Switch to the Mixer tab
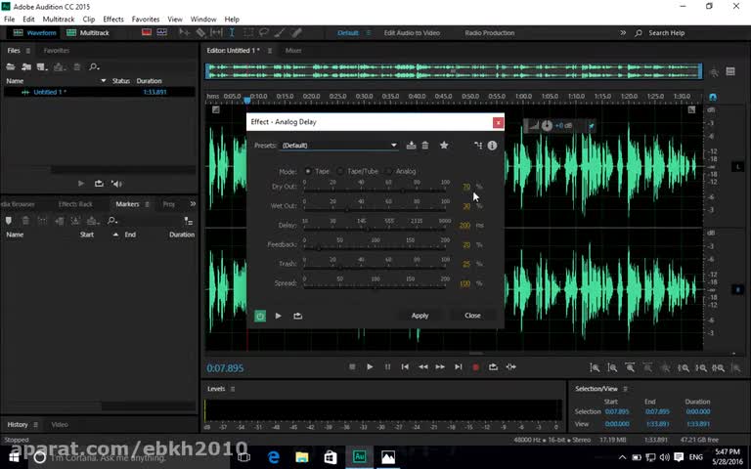 [x=293, y=50]
